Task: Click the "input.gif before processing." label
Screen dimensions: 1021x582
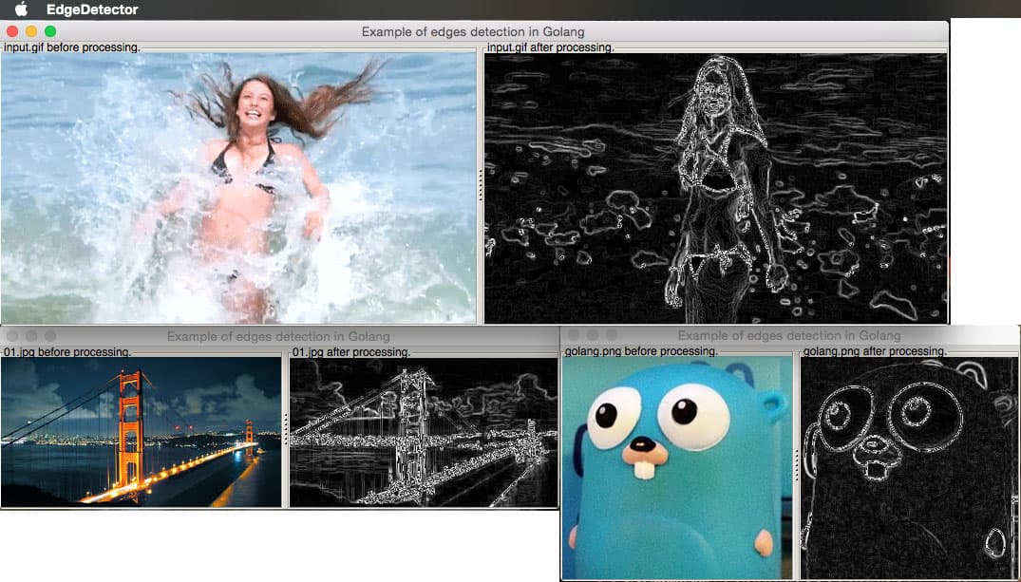Action: tap(72, 47)
